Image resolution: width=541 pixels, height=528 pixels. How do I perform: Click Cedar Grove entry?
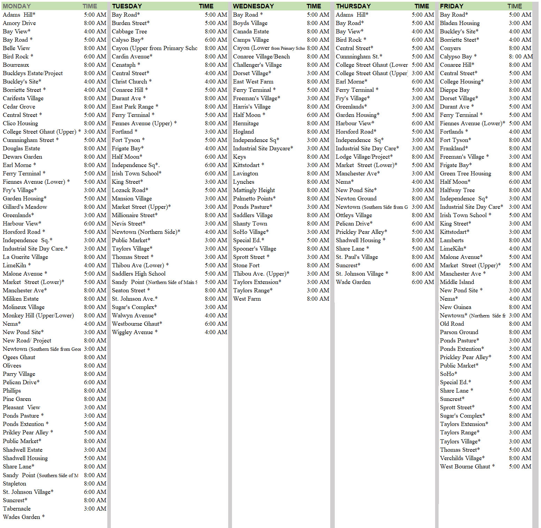pos(19,107)
